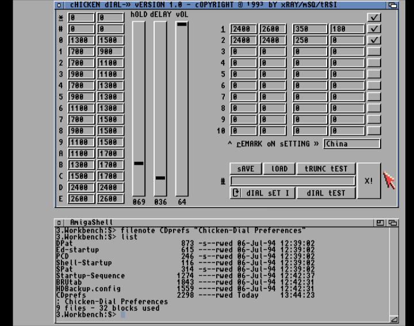Enable the checkbox for row 3
The image size is (414, 326).
coord(374,52)
